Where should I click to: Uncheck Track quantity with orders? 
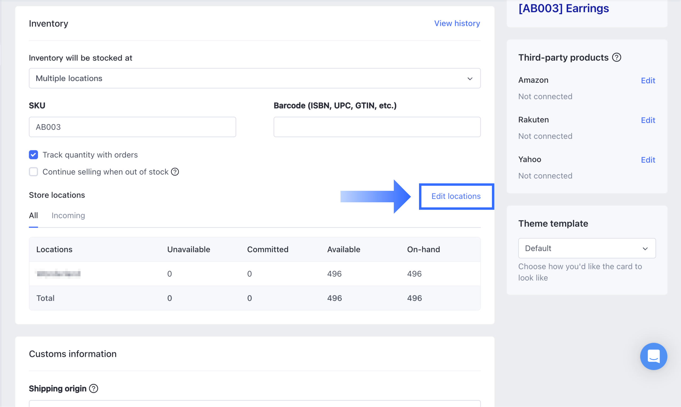point(33,155)
